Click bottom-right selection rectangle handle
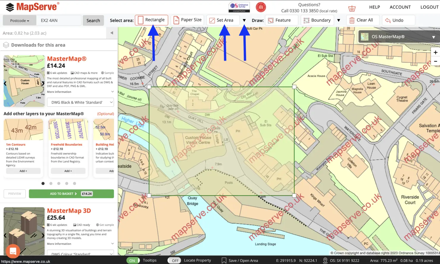440x264 pixels. pyautogui.click(x=294, y=195)
